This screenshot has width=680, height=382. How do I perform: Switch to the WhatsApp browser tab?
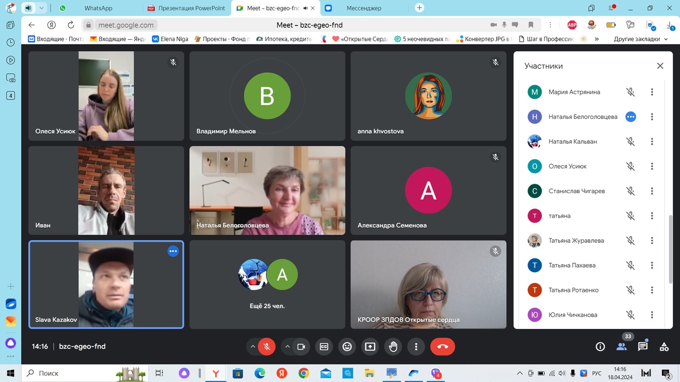click(x=100, y=8)
